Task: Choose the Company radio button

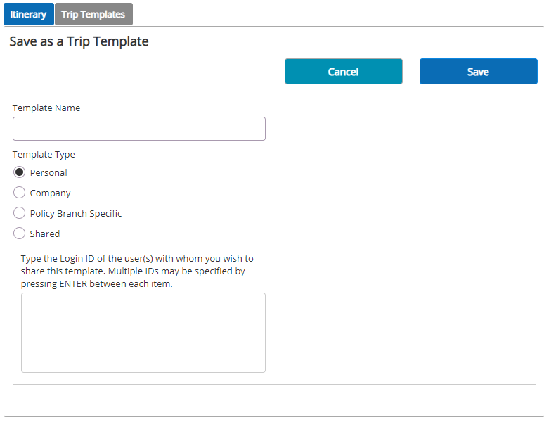Action: click(x=19, y=192)
